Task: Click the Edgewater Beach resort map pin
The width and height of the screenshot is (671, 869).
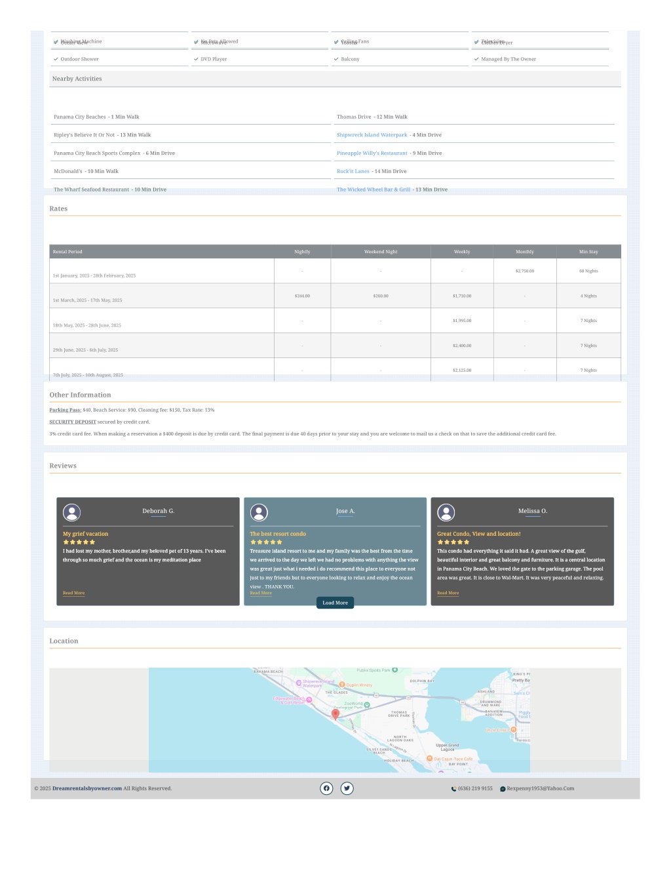Action: [x=309, y=700]
